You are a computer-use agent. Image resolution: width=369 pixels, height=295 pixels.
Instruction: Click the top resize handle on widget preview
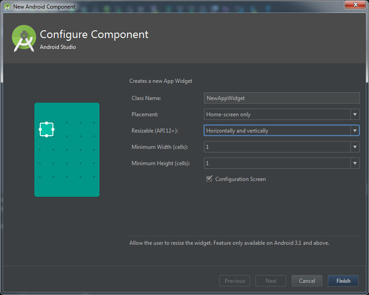click(x=47, y=123)
